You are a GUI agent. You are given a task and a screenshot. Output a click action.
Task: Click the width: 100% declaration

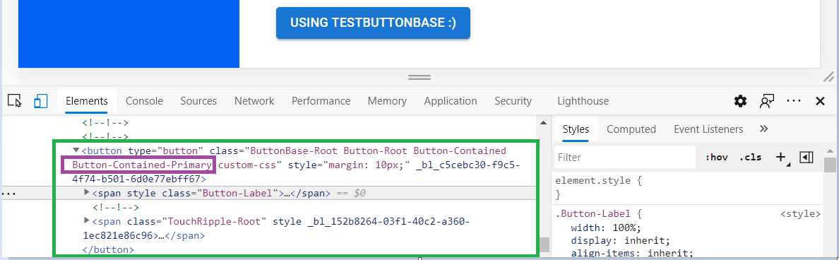pos(606,227)
